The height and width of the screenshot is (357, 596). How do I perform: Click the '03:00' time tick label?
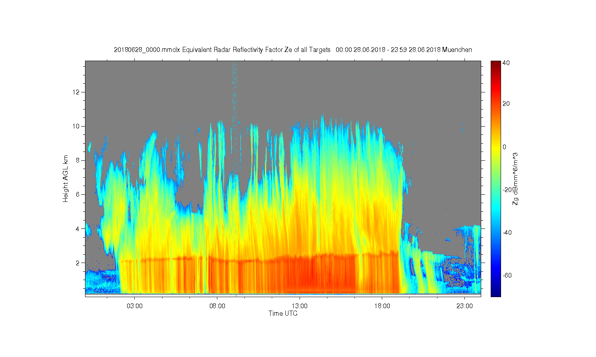tap(135, 306)
